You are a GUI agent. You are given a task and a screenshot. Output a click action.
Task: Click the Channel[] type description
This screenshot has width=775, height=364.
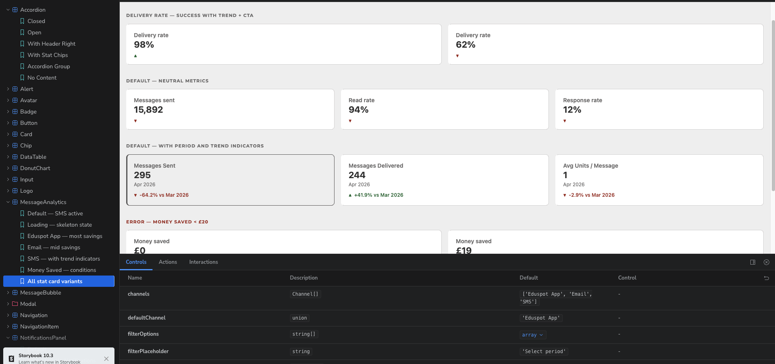pyautogui.click(x=305, y=294)
